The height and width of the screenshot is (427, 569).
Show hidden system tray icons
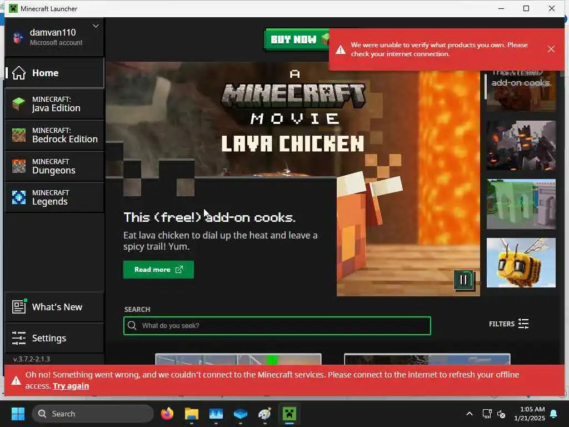pos(469,414)
